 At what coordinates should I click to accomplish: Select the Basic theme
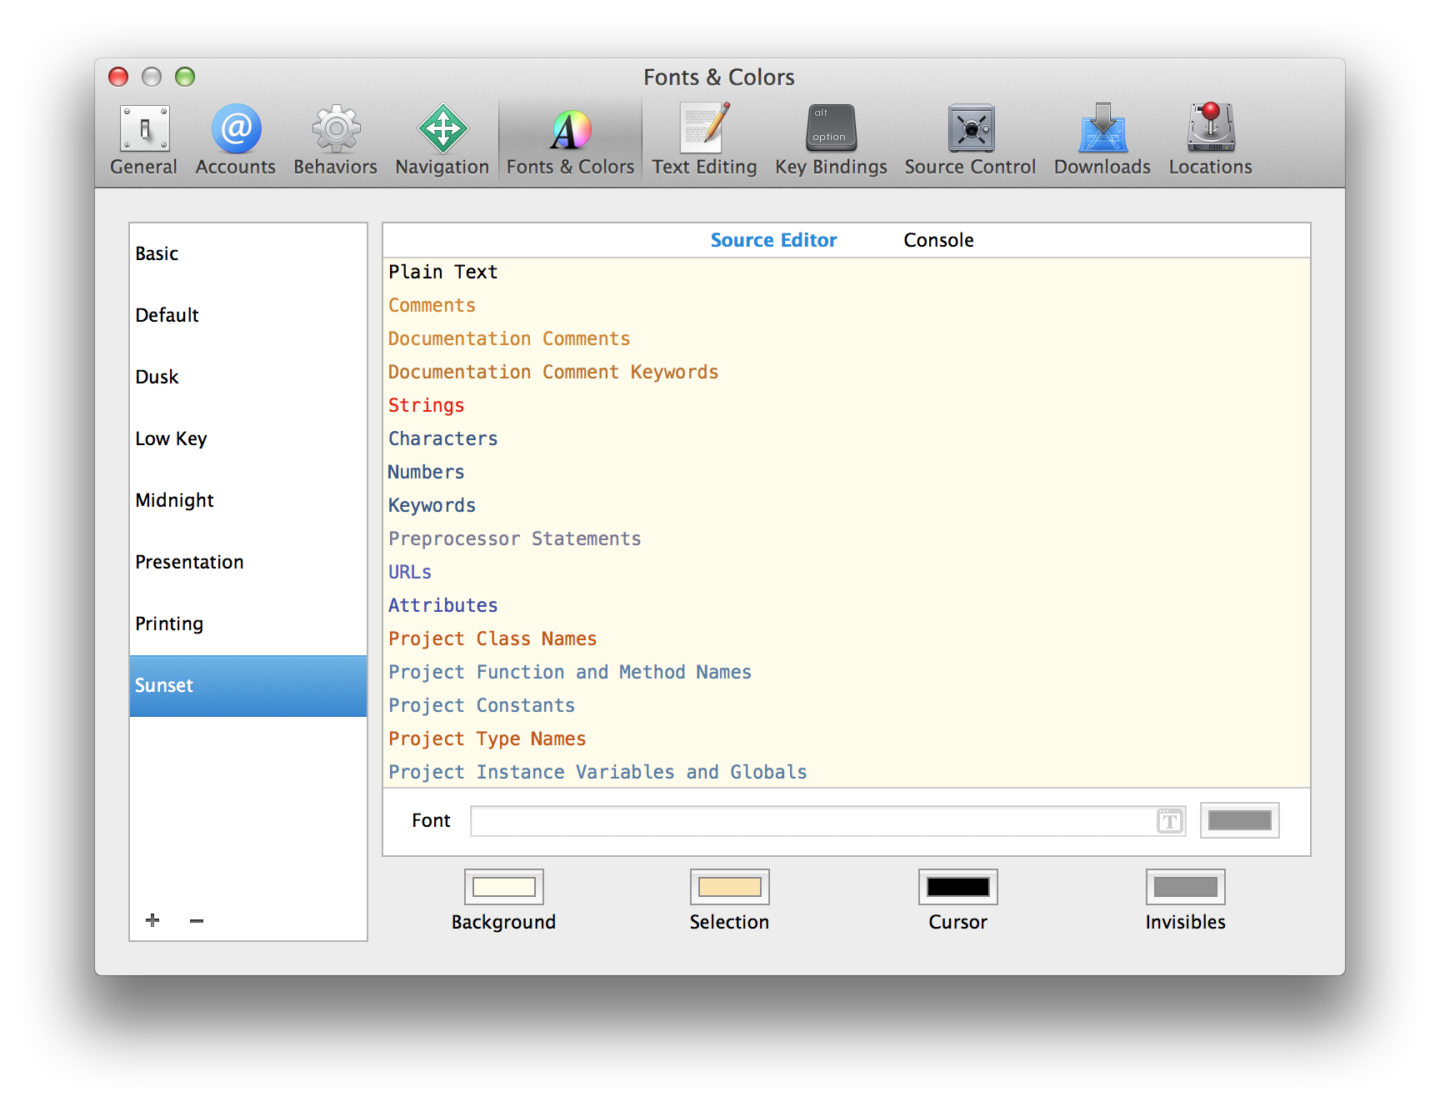248,253
